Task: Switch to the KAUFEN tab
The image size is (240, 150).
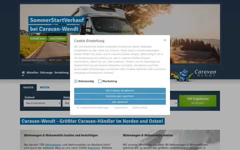Action: 28,87
